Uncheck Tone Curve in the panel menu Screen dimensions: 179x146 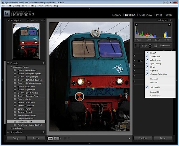[x=147, y=56]
